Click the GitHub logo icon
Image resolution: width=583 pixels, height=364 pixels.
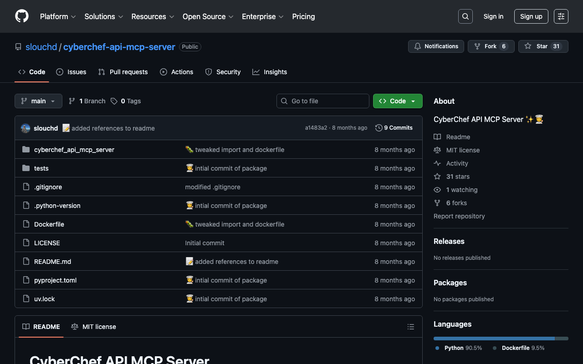pos(22,16)
